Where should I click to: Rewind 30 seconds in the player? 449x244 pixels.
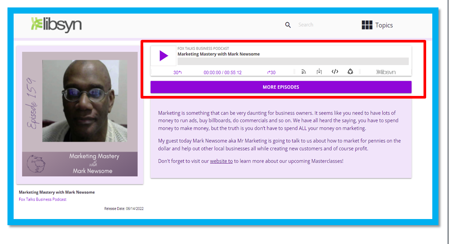click(177, 72)
